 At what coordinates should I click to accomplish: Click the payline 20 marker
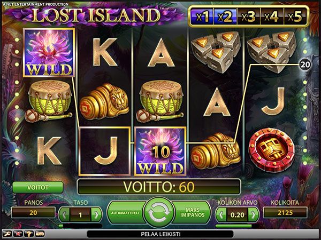click(305, 65)
